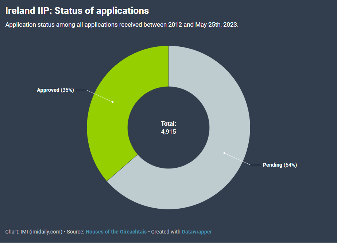
Task: Click the 36% percentage value
Action: (x=67, y=90)
